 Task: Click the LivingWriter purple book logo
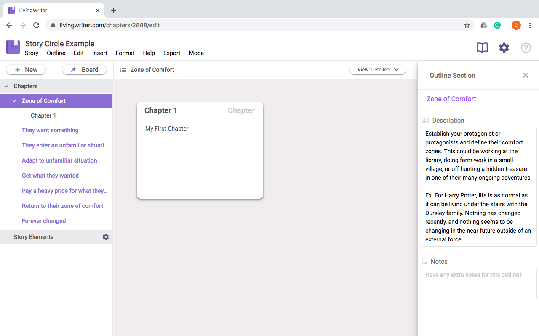click(13, 47)
